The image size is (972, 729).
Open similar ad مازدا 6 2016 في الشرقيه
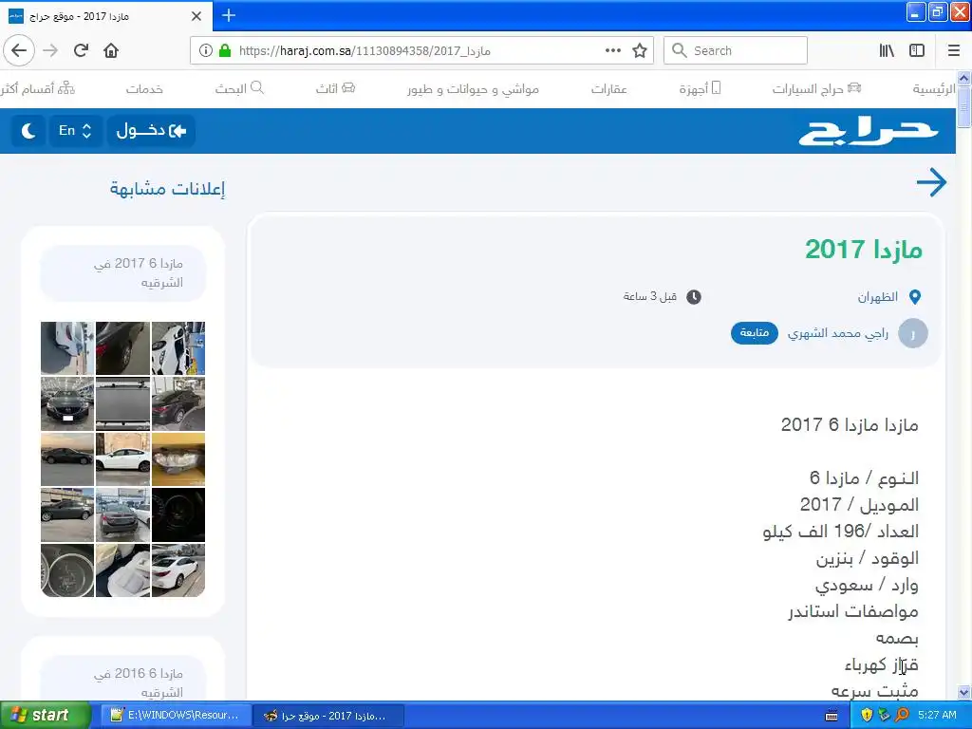[122, 678]
